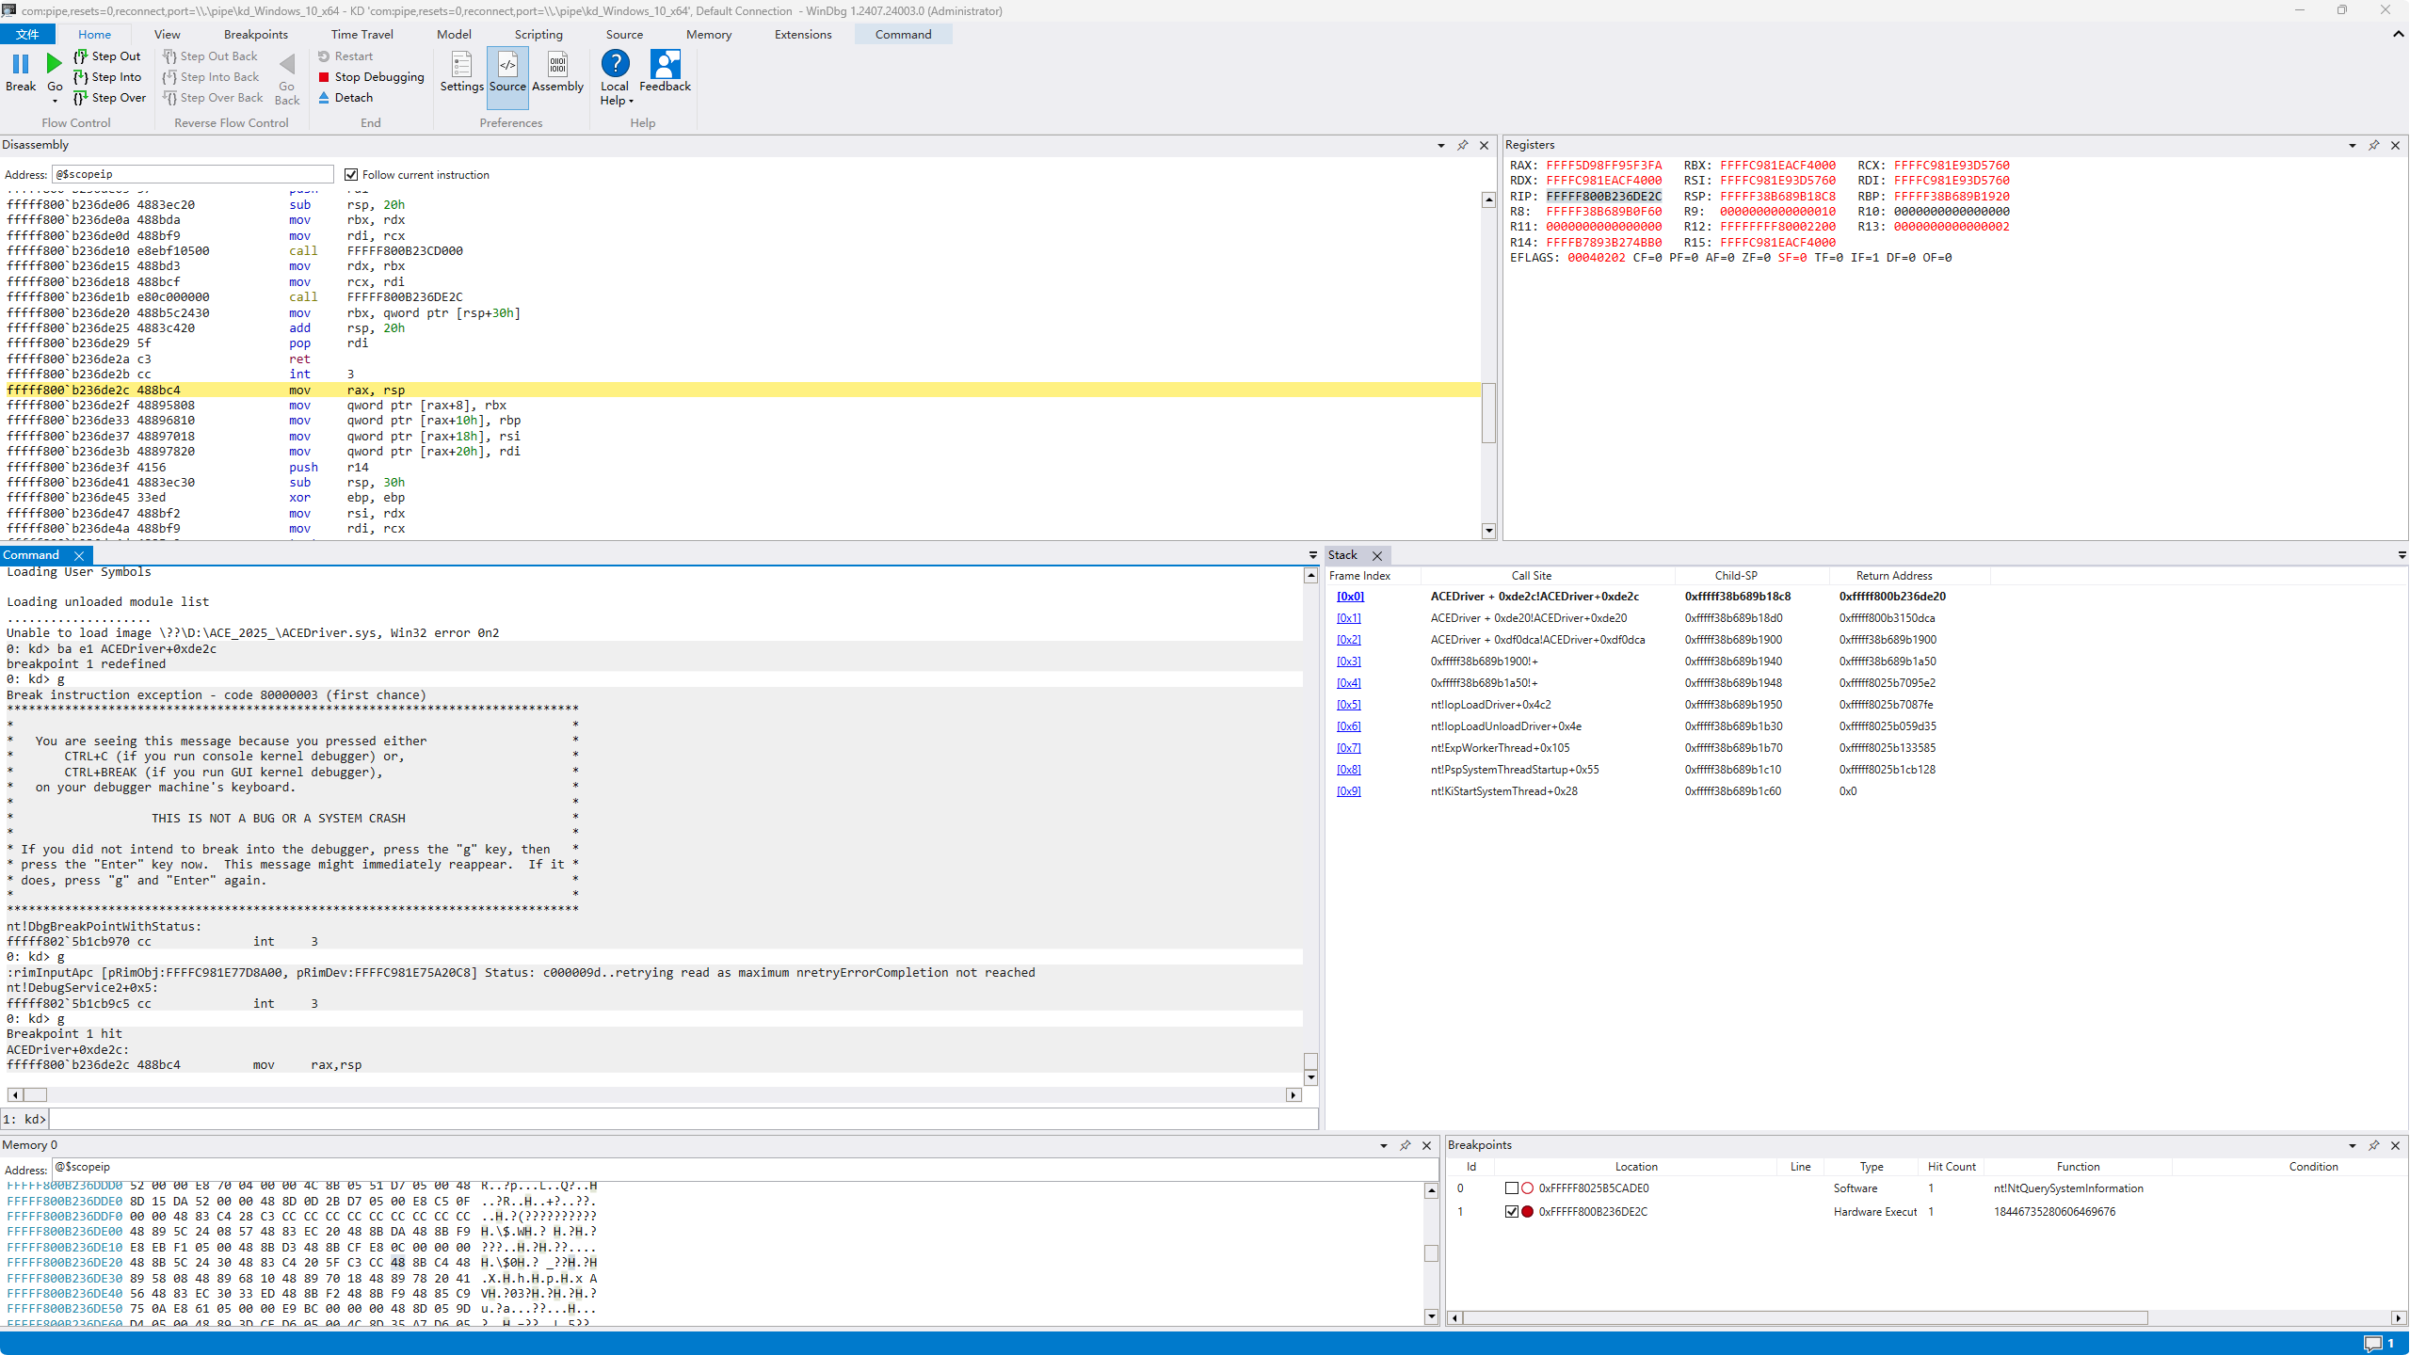Screen dimensions: 2410x1355
Task: Open the feedback chat icon in status bar
Action: pyautogui.click(x=2373, y=1343)
